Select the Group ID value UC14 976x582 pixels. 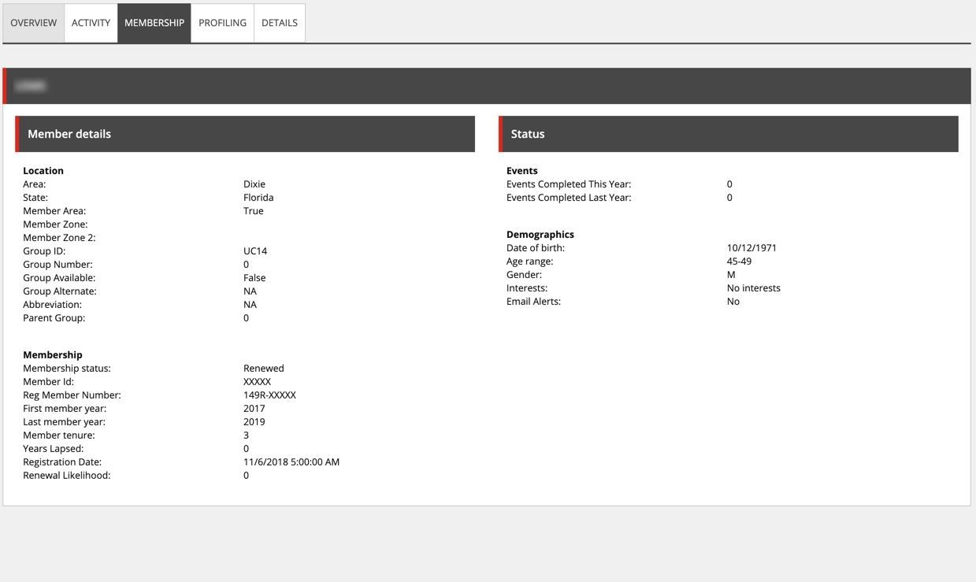(x=254, y=250)
